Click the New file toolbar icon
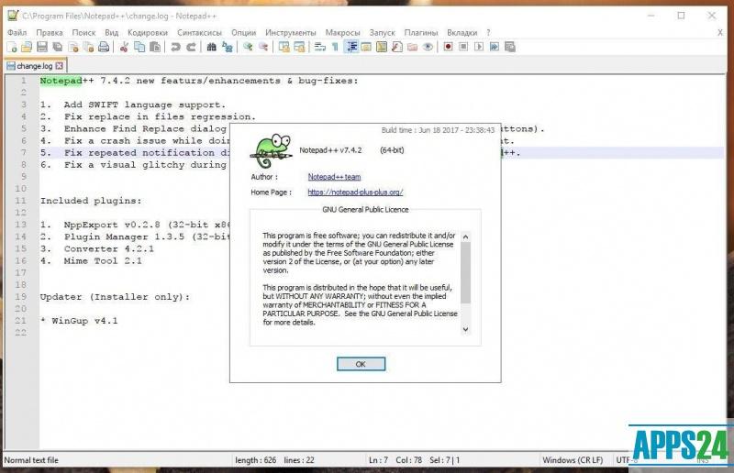This screenshot has width=734, height=473. pos(12,47)
